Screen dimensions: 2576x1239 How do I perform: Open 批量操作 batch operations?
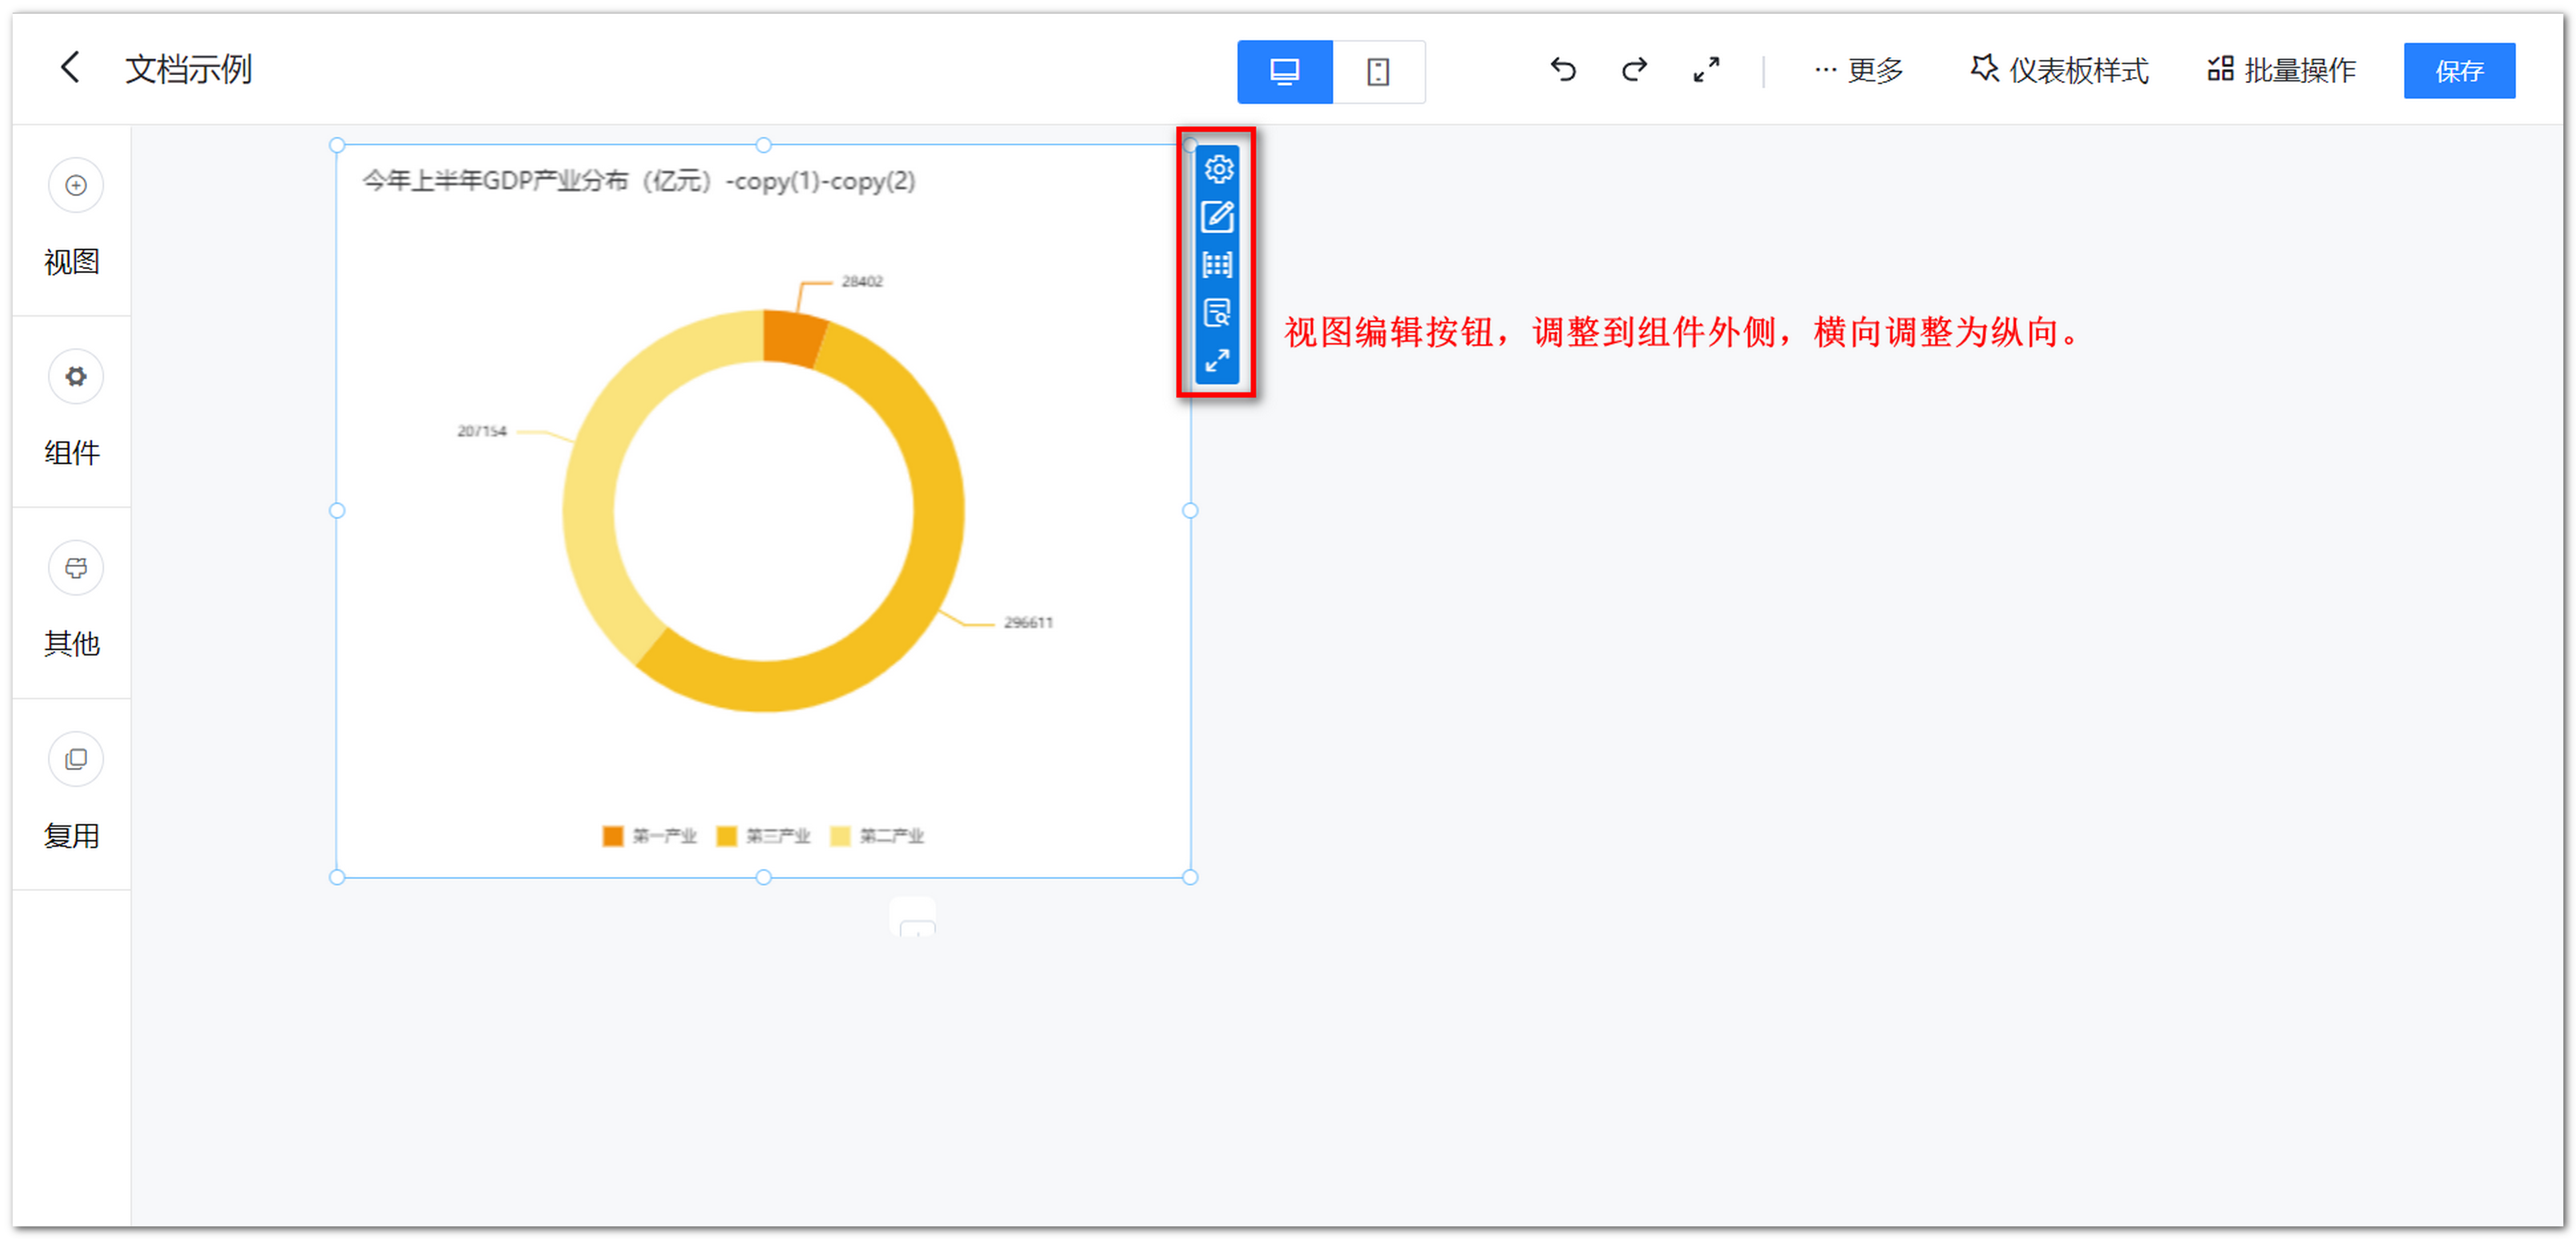tap(2281, 70)
